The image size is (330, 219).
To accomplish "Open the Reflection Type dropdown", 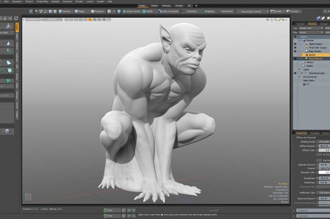I will pyautogui.click(x=323, y=192).
